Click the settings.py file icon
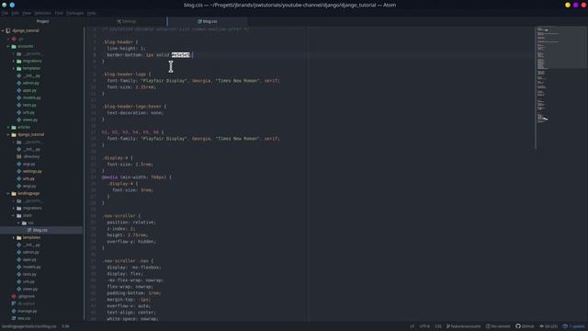Viewport: 588px width, 331px height. pos(19,171)
